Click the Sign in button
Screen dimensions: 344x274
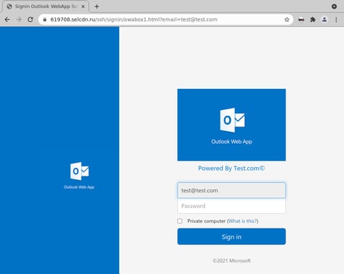point(231,236)
